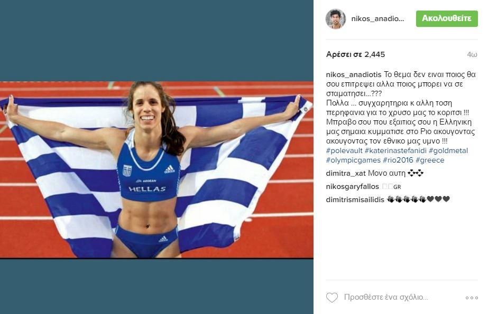The height and width of the screenshot is (314, 488).
Task: Open commenter nikosgaryfallos's profile
Action: tap(352, 187)
